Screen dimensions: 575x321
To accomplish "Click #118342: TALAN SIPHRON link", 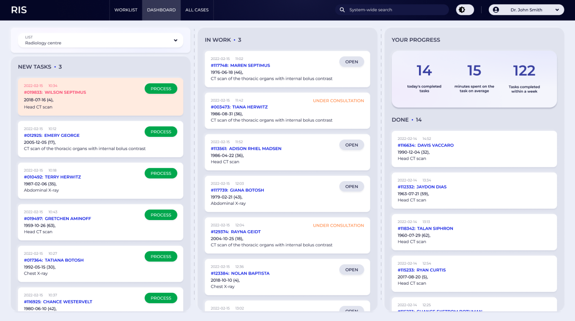I will click(x=425, y=229).
